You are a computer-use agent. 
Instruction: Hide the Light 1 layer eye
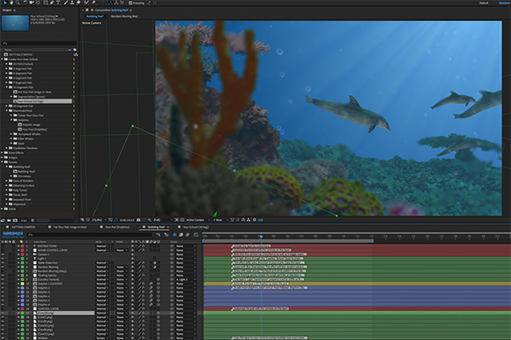coord(3,259)
